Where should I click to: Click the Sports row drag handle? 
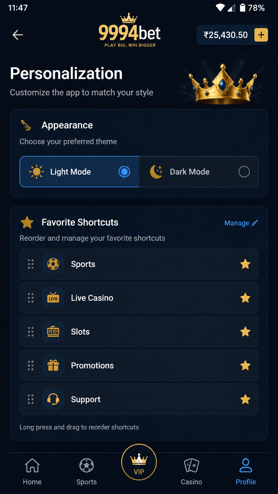coord(31,264)
